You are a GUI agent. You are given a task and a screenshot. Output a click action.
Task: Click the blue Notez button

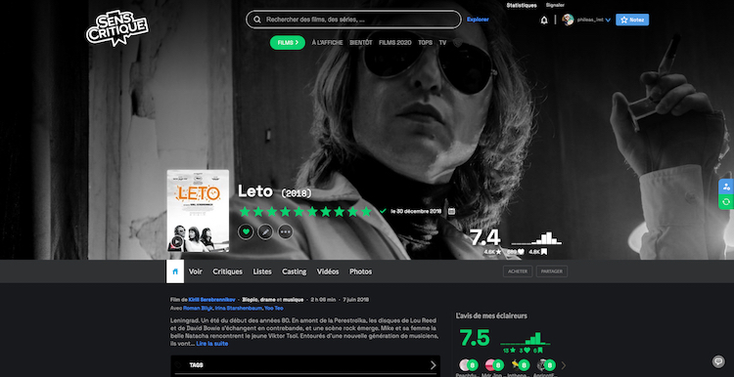632,20
